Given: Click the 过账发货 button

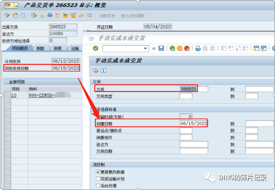Looking at the screenshot, I should click(x=107, y=16).
